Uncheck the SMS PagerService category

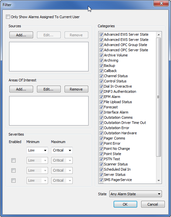(x=101, y=180)
